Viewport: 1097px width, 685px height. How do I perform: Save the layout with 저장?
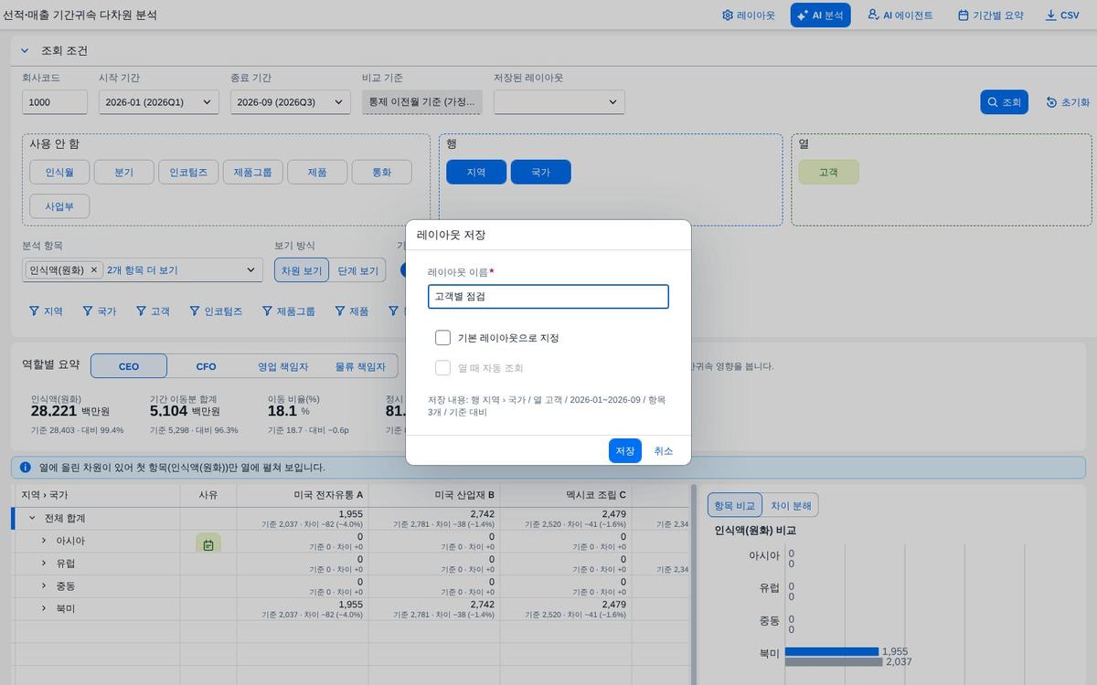(x=625, y=451)
